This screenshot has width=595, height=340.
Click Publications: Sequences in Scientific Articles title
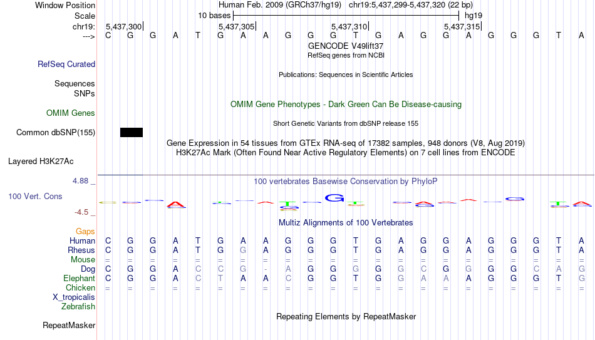coord(346,75)
